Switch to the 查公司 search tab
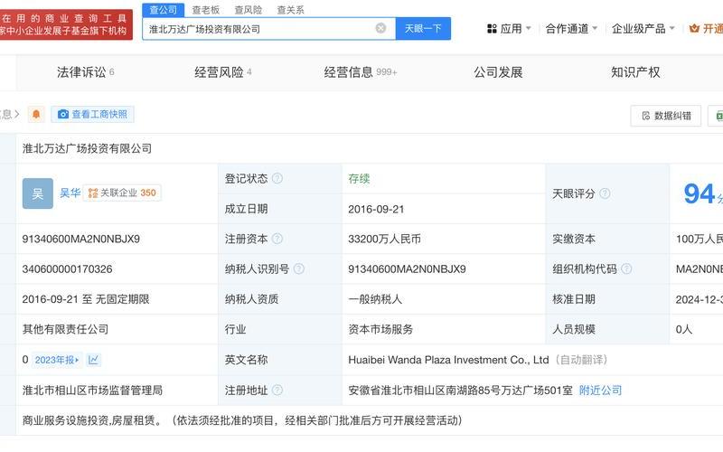723x452 pixels. (164, 10)
